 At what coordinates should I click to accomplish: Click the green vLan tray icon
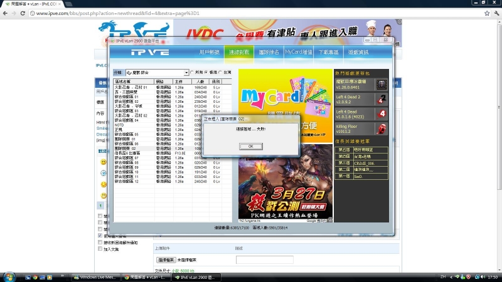click(x=457, y=277)
